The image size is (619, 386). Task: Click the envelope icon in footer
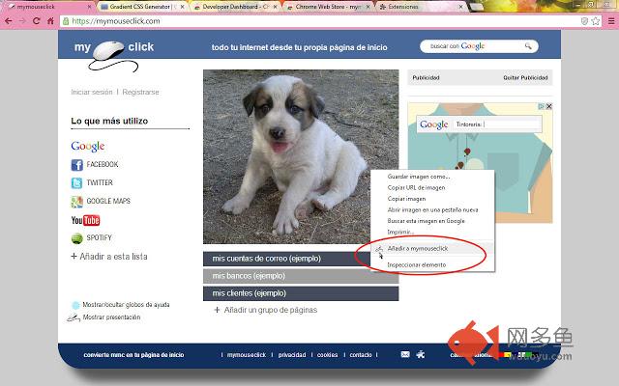tap(405, 354)
